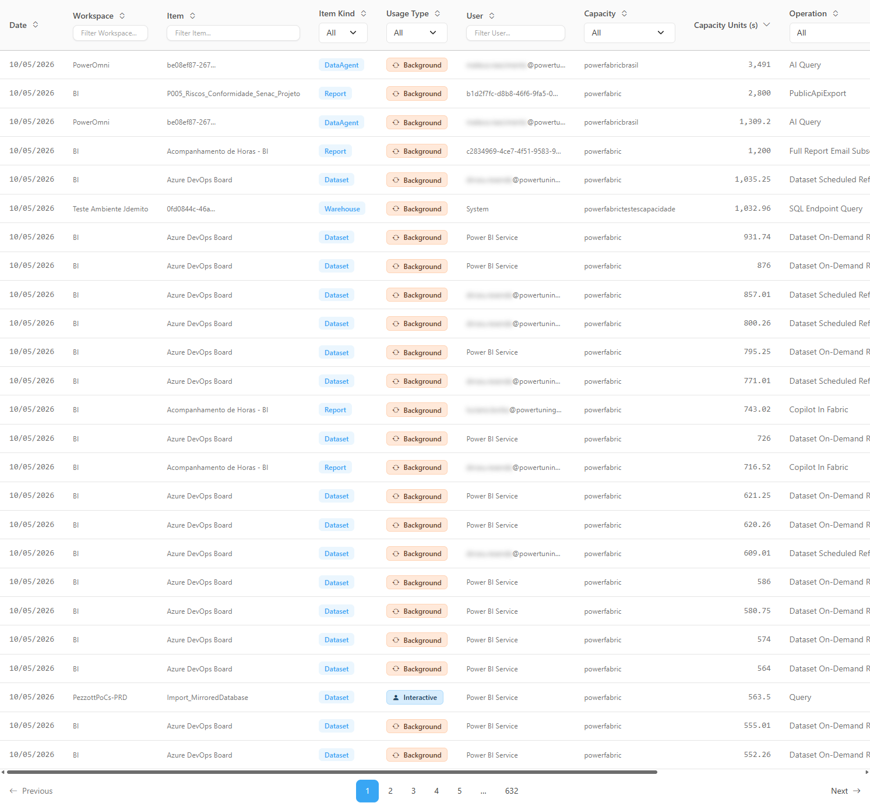
Task: Go to Previous page
Action: (31, 791)
